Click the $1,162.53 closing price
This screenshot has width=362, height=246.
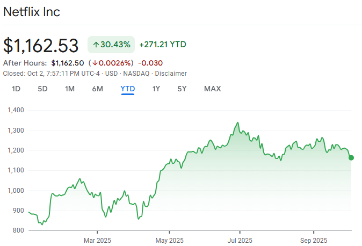pos(41,45)
